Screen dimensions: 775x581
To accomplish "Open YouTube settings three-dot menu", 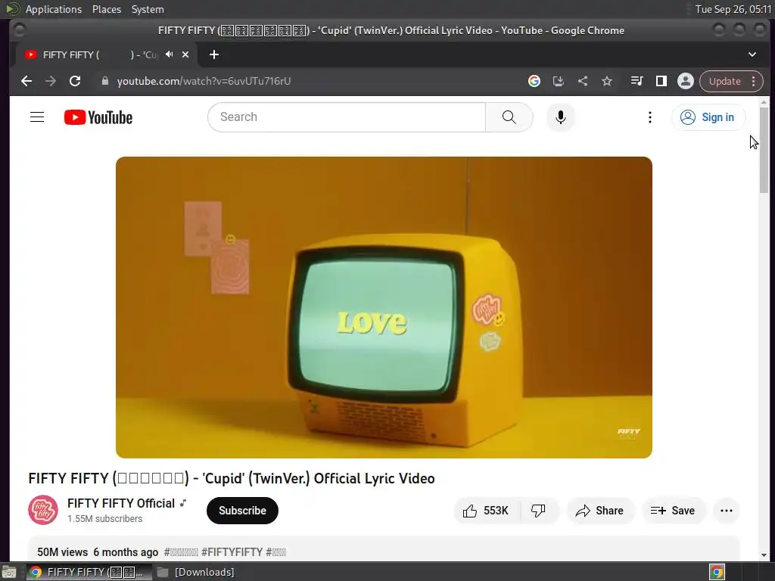I will click(650, 117).
